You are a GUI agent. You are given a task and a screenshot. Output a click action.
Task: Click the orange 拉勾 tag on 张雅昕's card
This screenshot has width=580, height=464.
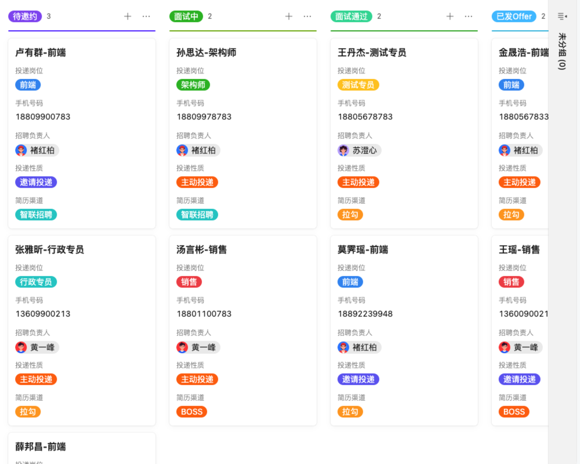(x=28, y=411)
